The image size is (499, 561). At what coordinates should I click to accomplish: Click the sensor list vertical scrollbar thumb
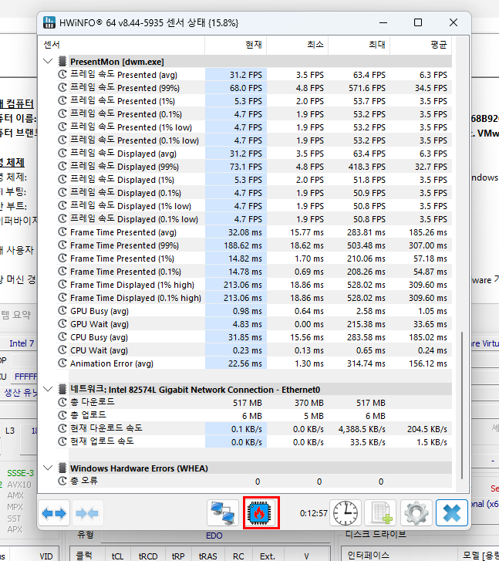(462, 405)
